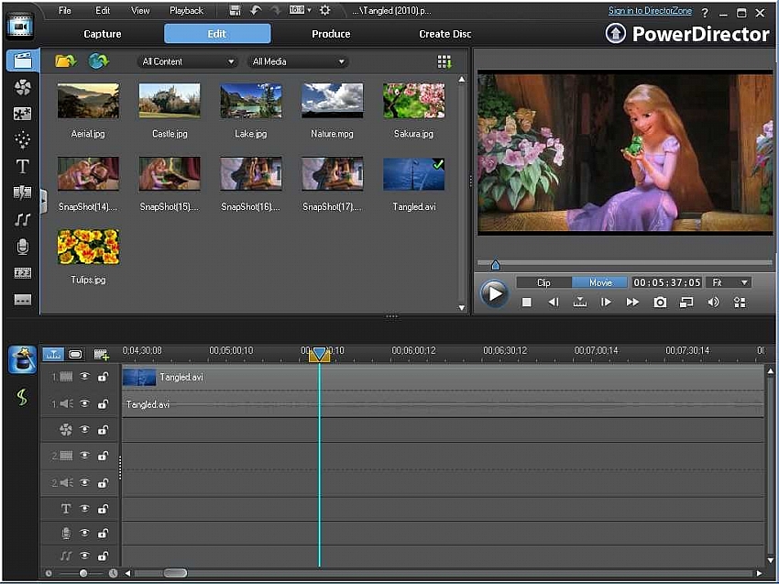Switch preview to Clip mode
779x584 pixels.
click(543, 282)
